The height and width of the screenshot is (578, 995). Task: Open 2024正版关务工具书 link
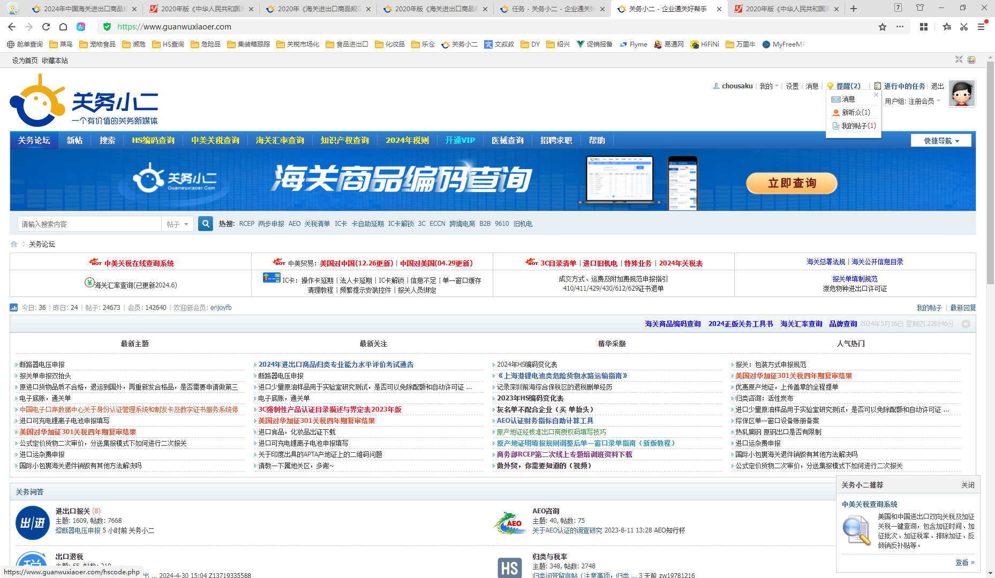(x=741, y=324)
